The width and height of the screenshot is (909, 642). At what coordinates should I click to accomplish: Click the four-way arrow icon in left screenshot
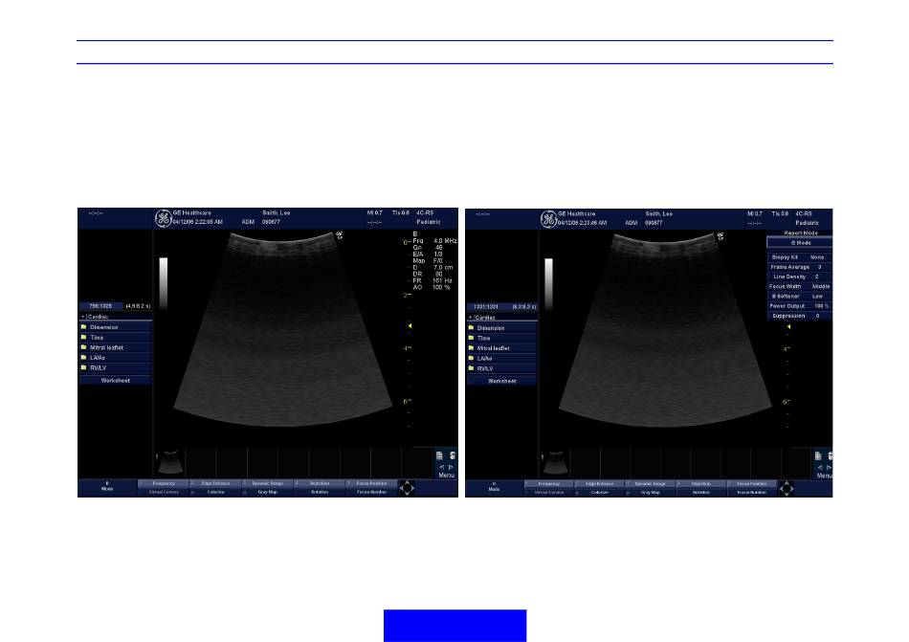(x=407, y=488)
